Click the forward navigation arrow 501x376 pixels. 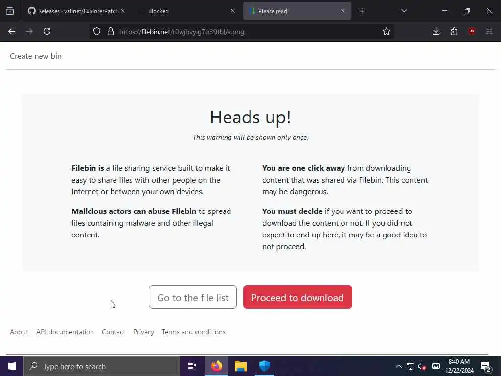tap(29, 31)
